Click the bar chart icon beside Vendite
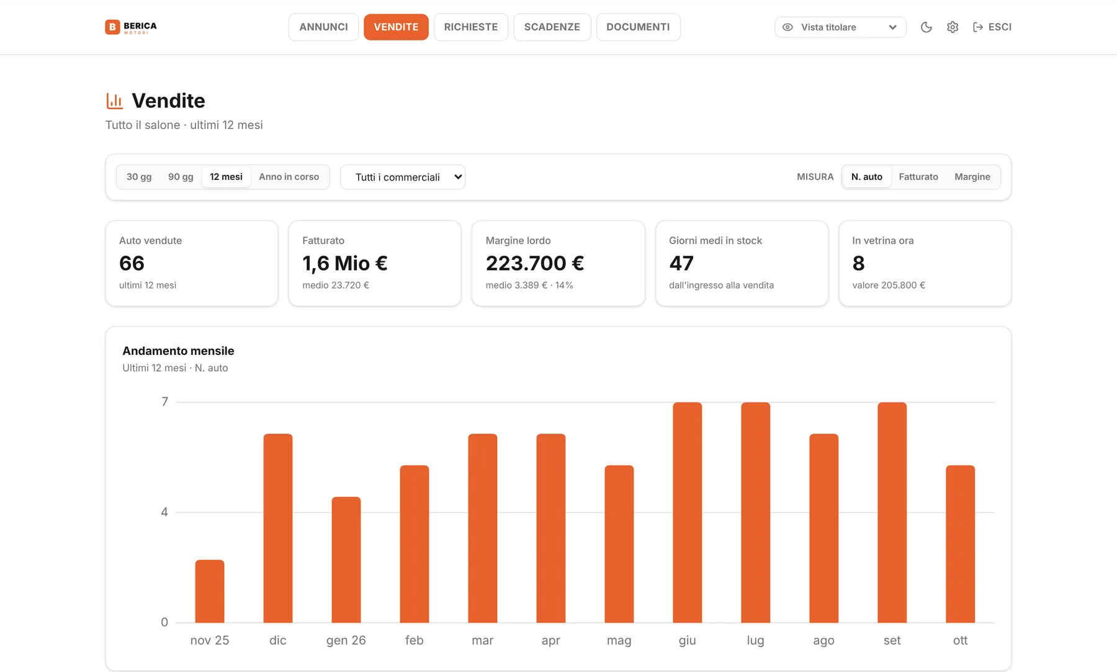Image resolution: width=1117 pixels, height=672 pixels. point(115,101)
